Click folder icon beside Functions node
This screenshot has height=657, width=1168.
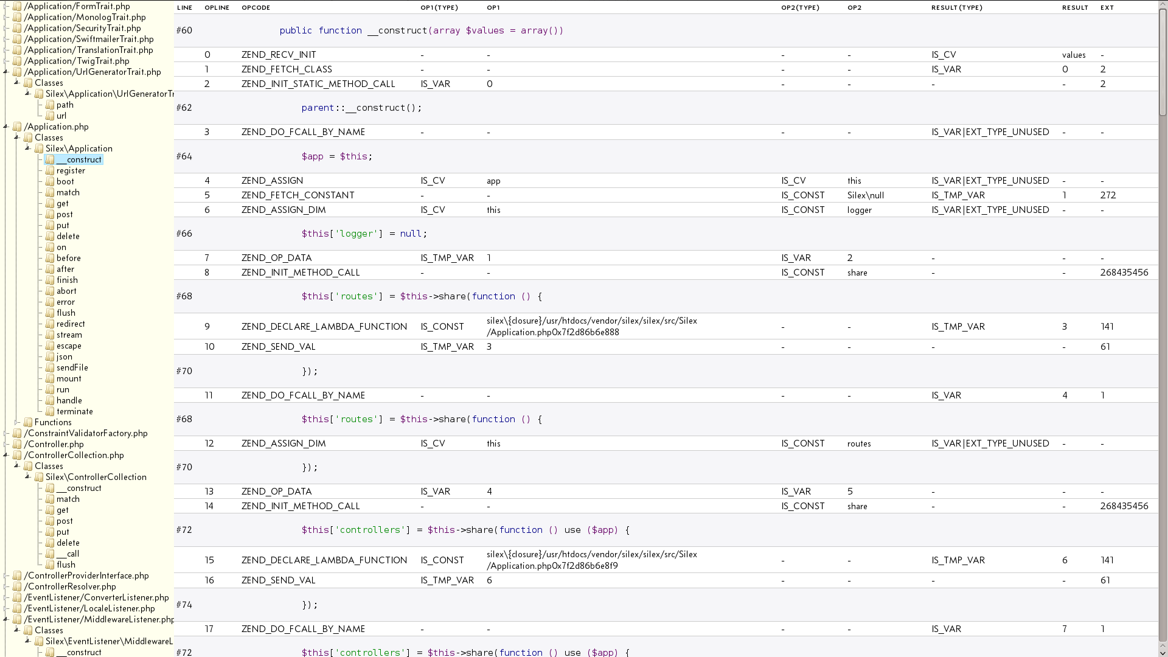coord(28,423)
